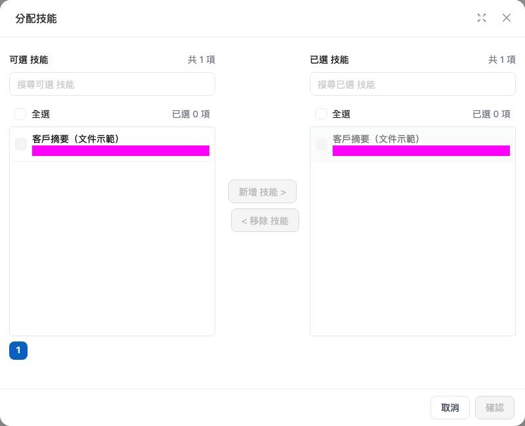Click the 已選 技能 heading
The width and height of the screenshot is (525, 426).
click(x=329, y=60)
